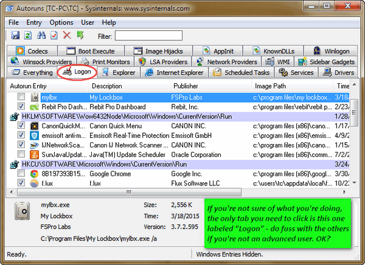Open the Entry menu
Image resolution: width=365 pixels, height=265 pixels.
point(34,22)
